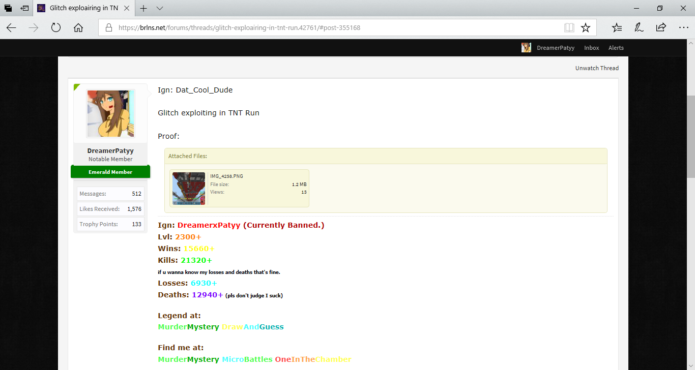
Task: Click the Share page icon
Action: pos(661,27)
